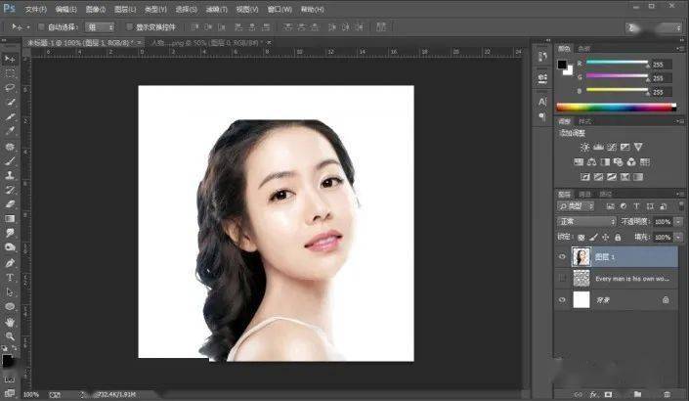Show the hidden text layer

[562, 278]
